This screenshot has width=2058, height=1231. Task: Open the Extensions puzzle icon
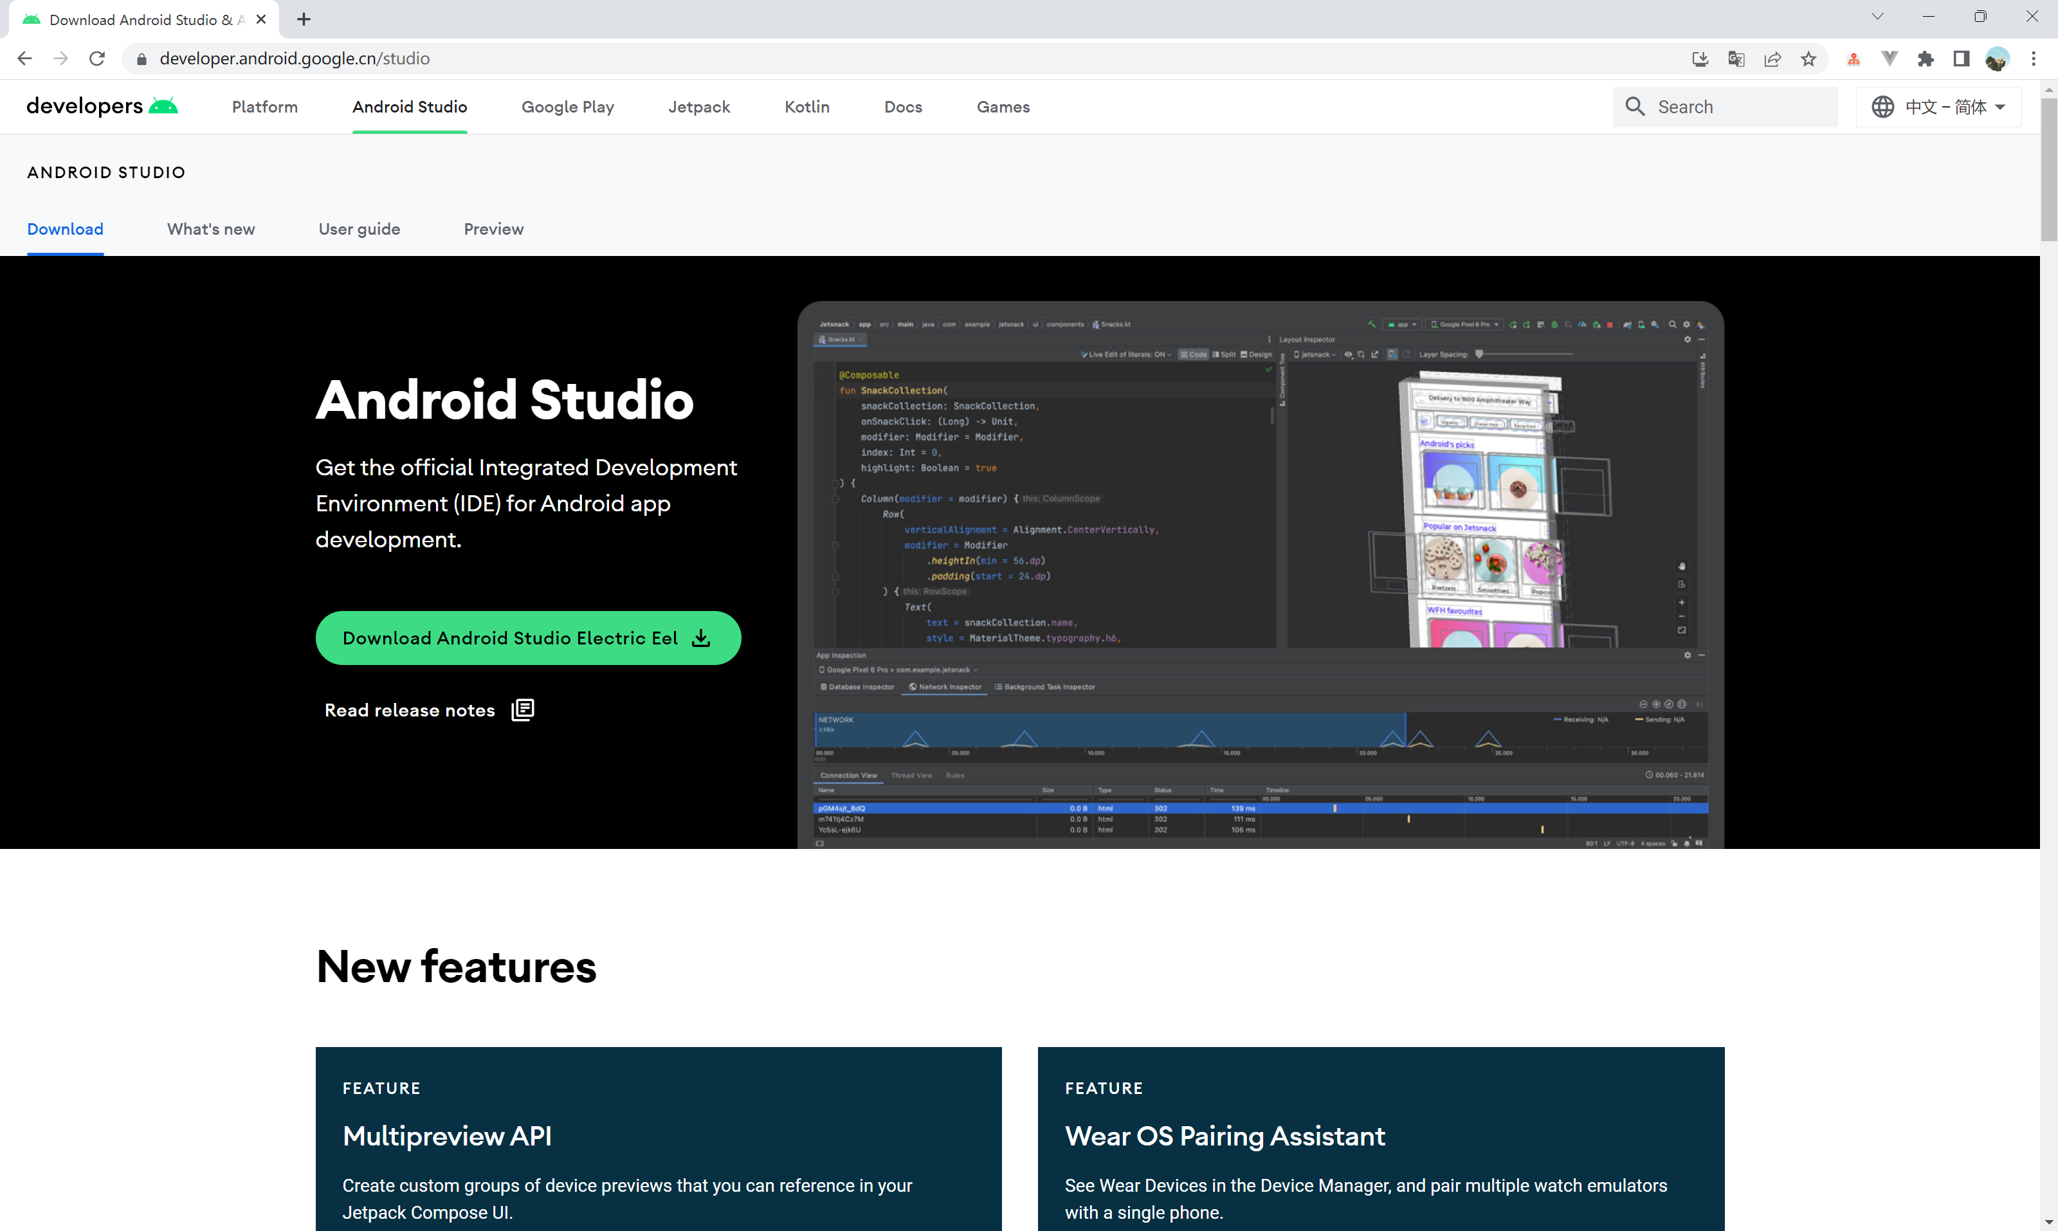[x=1926, y=59]
